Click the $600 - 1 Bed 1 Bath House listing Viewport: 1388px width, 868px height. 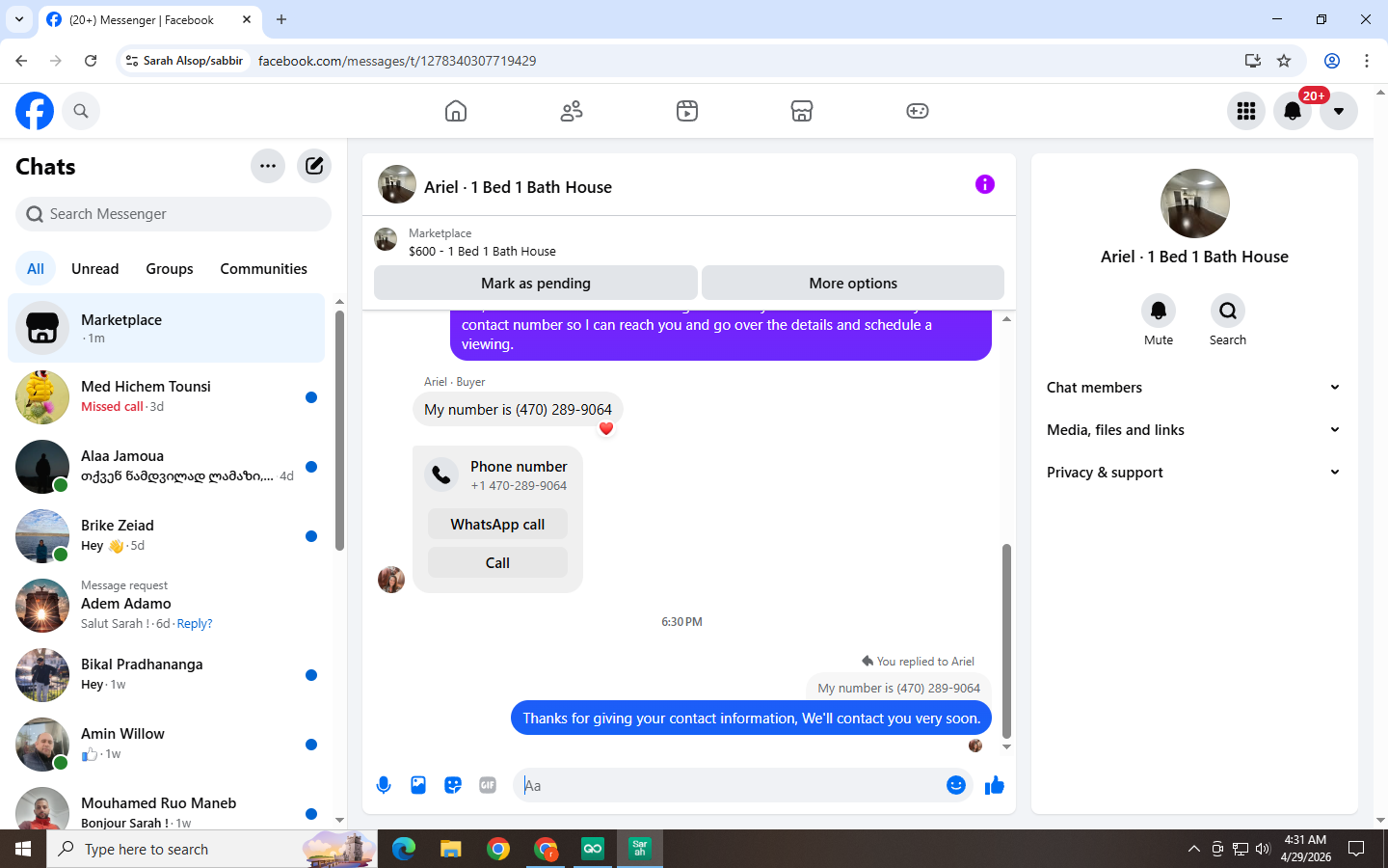click(x=482, y=252)
